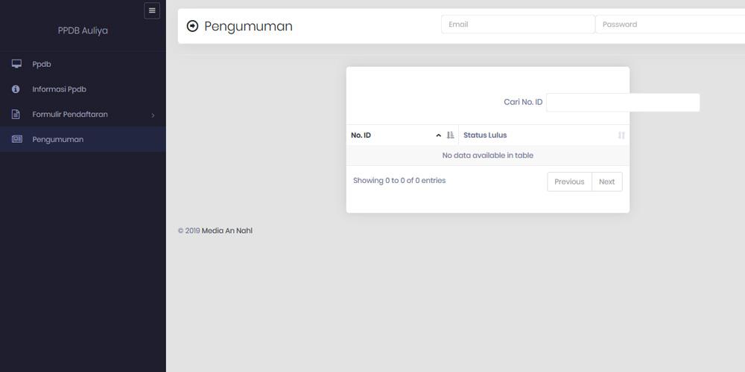Click the sort icon in Status Lulus column
The image size is (745, 372).
point(621,135)
